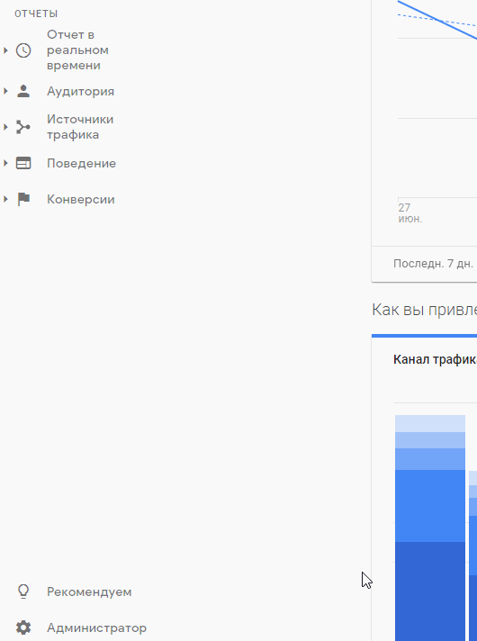Expand the Конверсии section arrow
The height and width of the screenshot is (641, 477).
[5, 199]
